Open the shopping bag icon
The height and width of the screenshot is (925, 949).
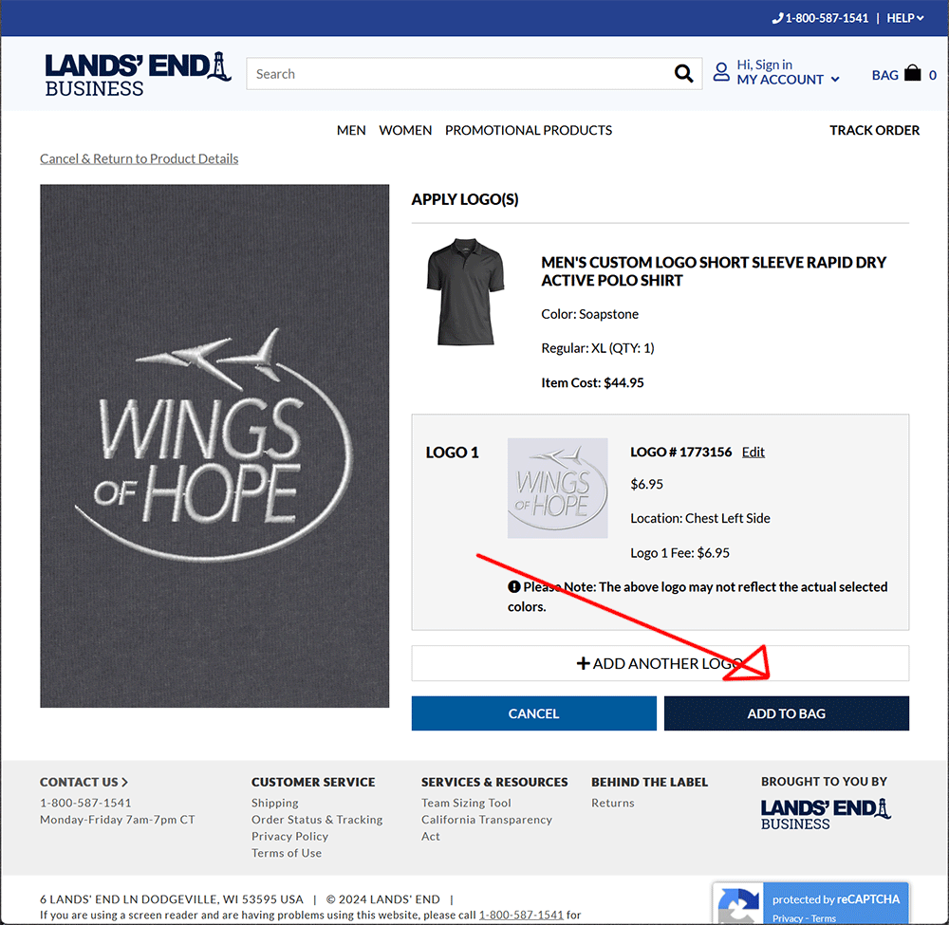(912, 73)
